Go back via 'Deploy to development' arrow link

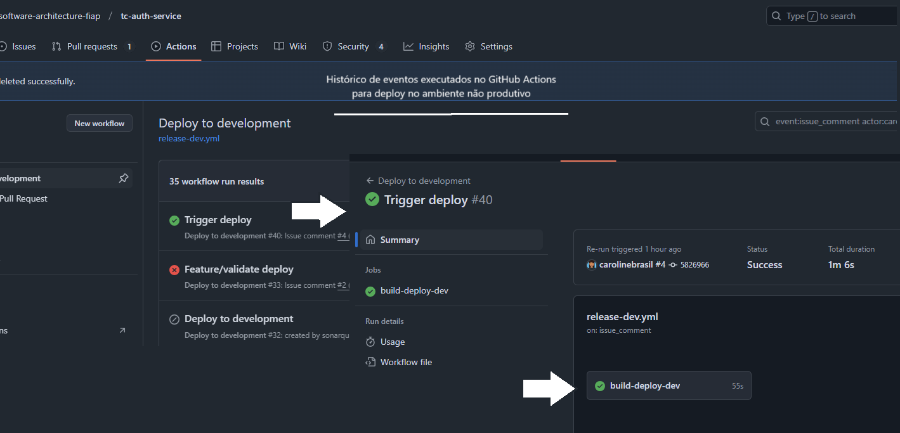(x=419, y=181)
